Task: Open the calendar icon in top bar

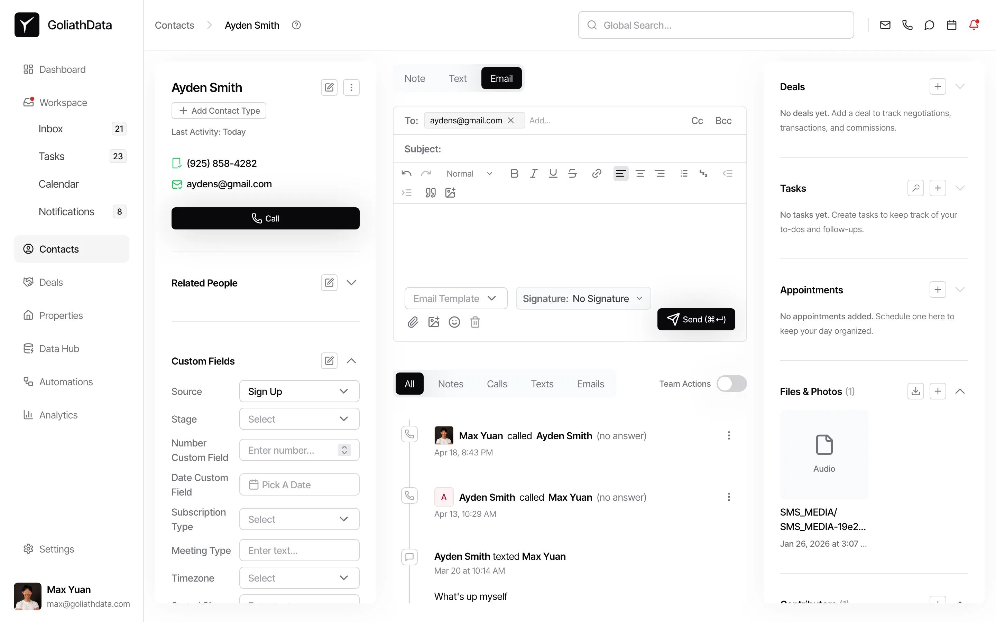Action: [x=951, y=25]
